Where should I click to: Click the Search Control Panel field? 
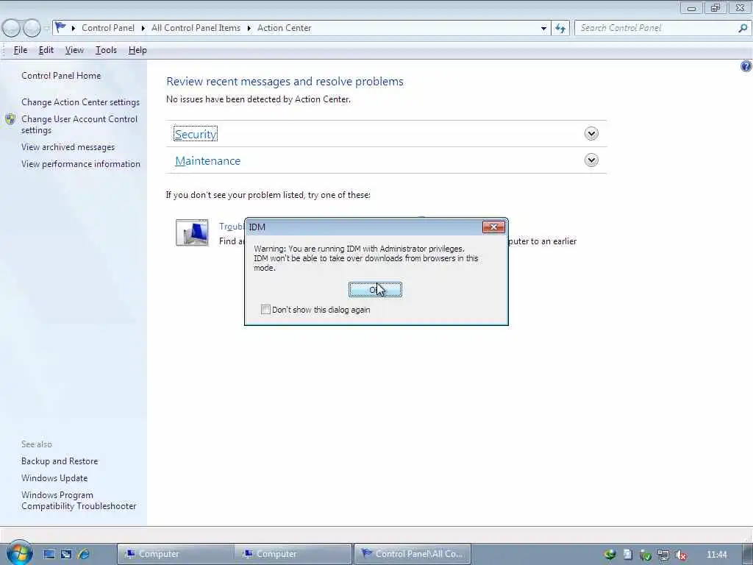pyautogui.click(x=655, y=28)
